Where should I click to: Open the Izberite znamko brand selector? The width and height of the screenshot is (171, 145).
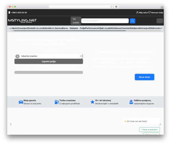49,56
